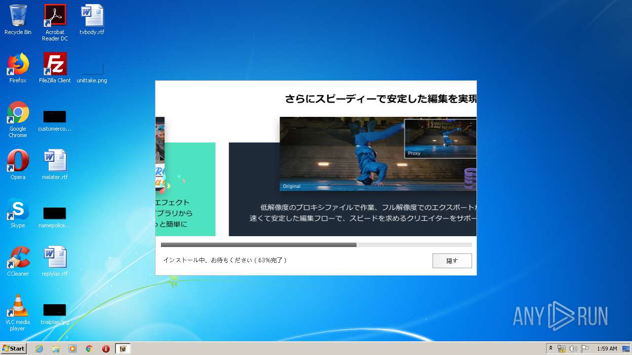Open the trialplan.jpg image file
The image size is (632, 355).
[55, 314]
